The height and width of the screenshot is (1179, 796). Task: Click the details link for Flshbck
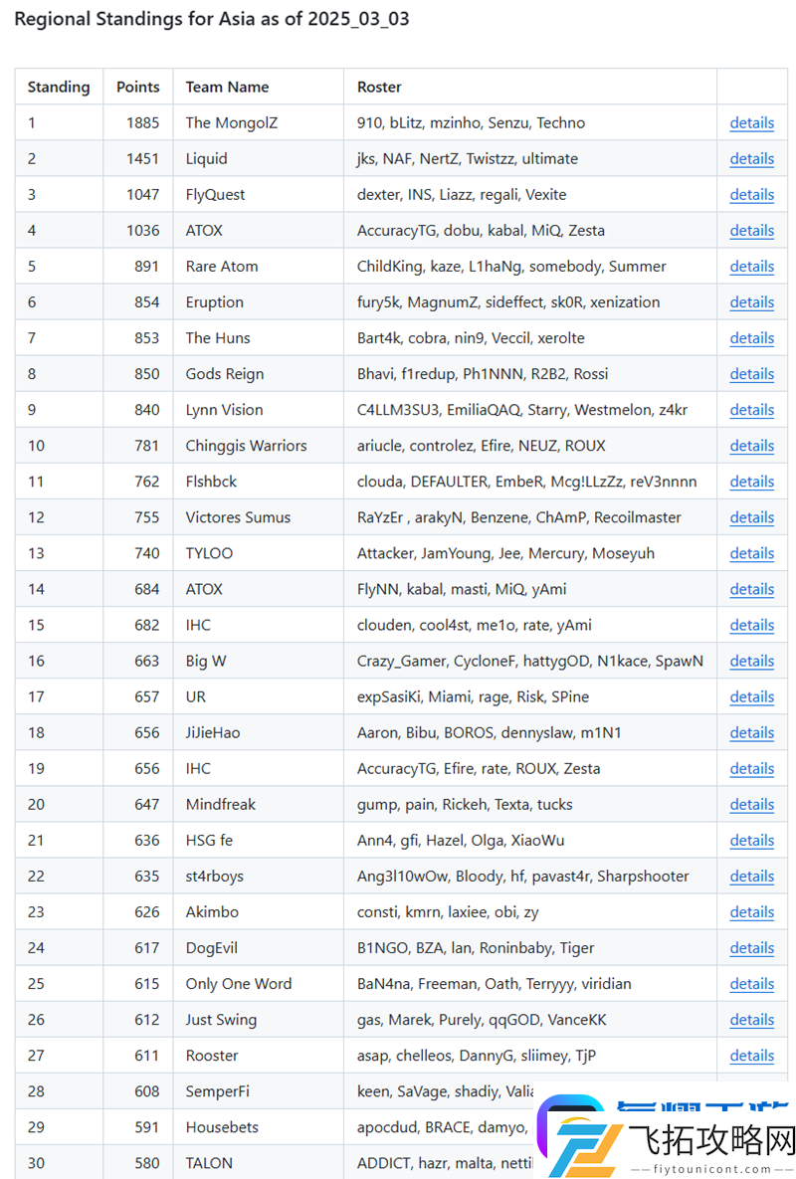[x=751, y=482]
